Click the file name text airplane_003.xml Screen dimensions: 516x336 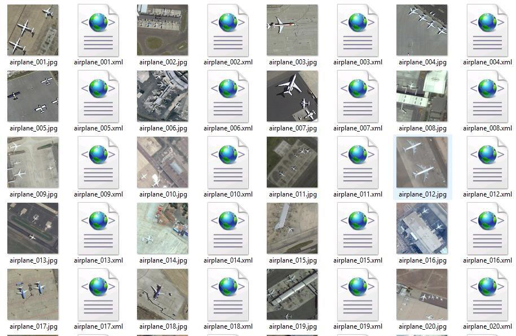point(358,62)
